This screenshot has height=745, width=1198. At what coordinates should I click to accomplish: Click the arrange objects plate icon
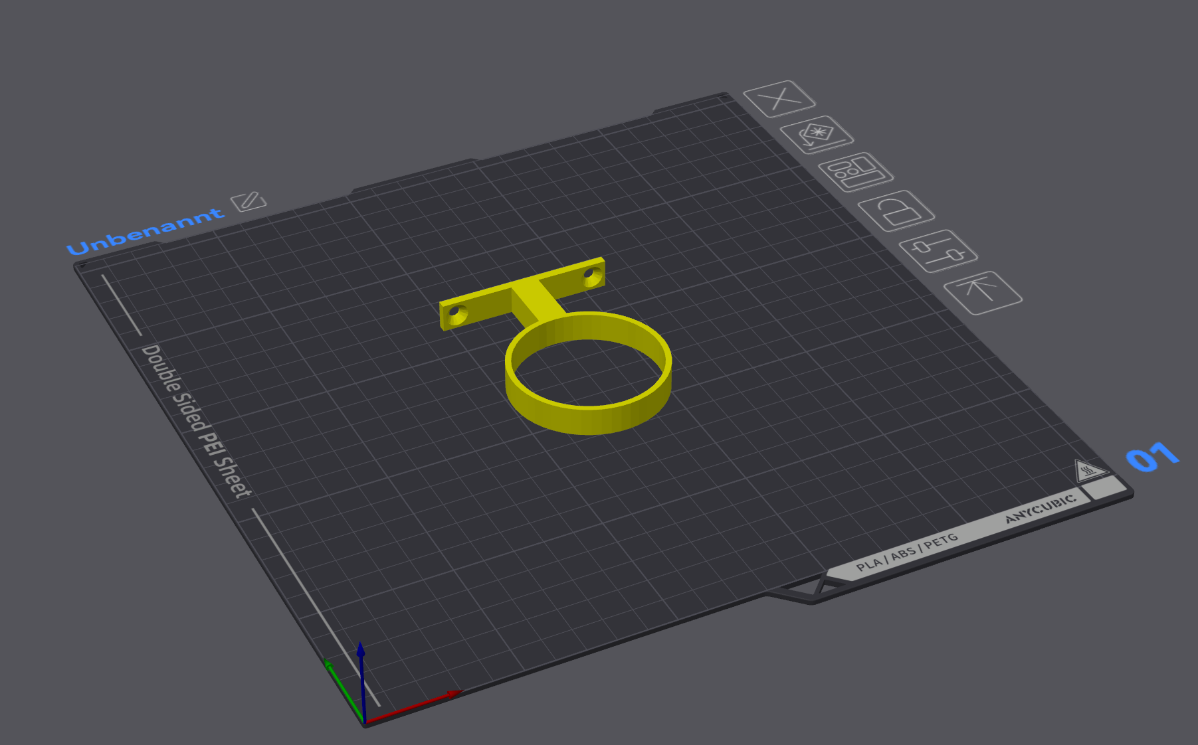click(856, 173)
